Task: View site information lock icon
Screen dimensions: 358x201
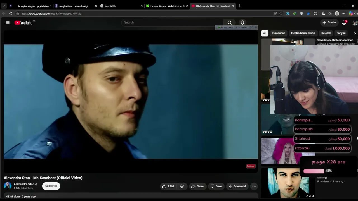Action: [x=17, y=13]
